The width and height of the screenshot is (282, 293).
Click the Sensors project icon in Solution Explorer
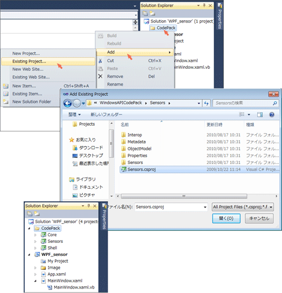(x=43, y=241)
